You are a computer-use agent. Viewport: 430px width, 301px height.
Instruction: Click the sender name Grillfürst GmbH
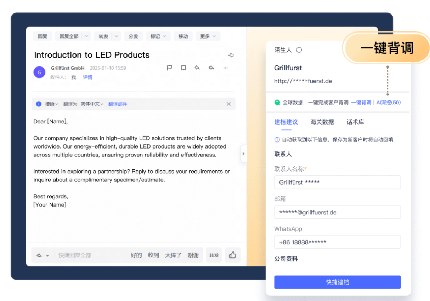[68, 68]
